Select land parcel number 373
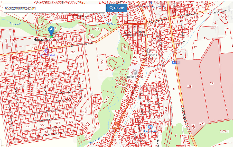Viewport: 233px width, 147px height. [x=62, y=57]
